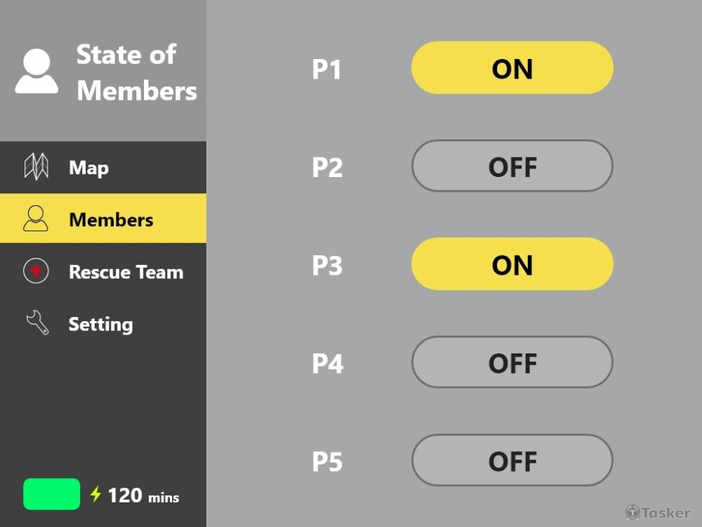Open the Map section
The width and height of the screenshot is (702, 527).
(88, 167)
